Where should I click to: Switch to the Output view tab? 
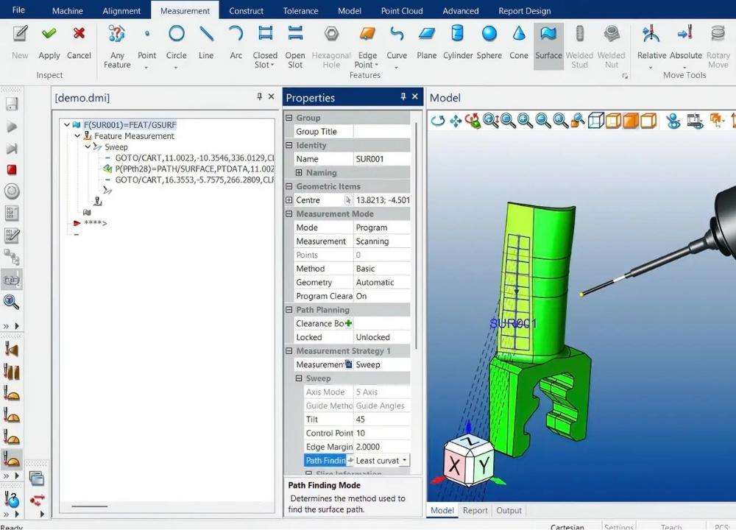pos(509,510)
